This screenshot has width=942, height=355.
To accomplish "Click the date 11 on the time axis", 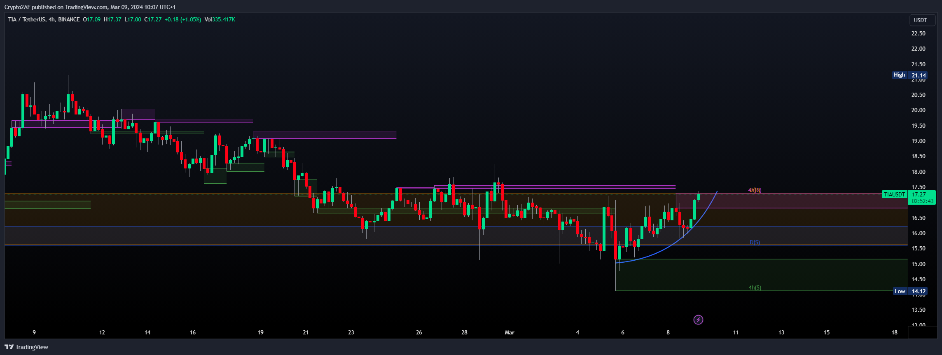I will 736,332.
